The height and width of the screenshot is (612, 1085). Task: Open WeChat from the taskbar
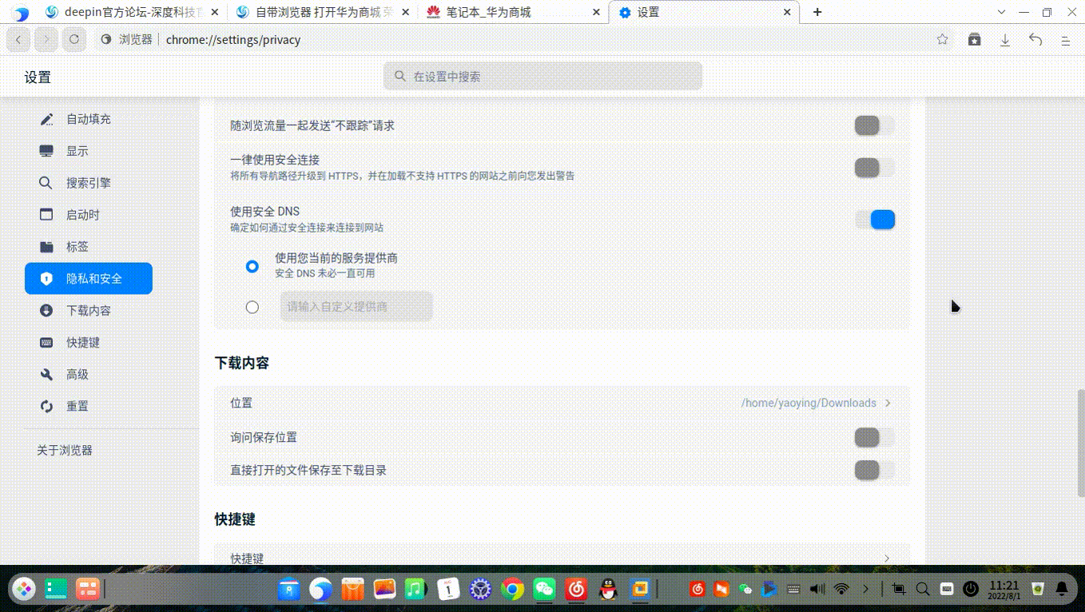tap(543, 589)
